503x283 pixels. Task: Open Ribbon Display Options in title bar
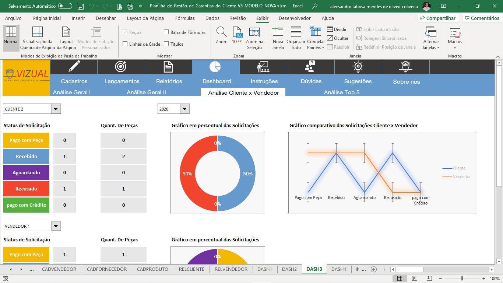click(x=444, y=6)
